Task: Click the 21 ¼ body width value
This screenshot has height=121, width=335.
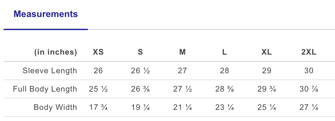Action: [x=182, y=107]
